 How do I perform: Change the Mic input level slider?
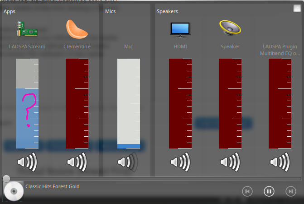128,103
